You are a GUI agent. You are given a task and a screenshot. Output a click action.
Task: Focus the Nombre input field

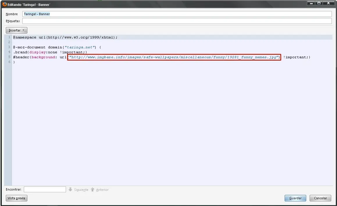click(x=177, y=14)
